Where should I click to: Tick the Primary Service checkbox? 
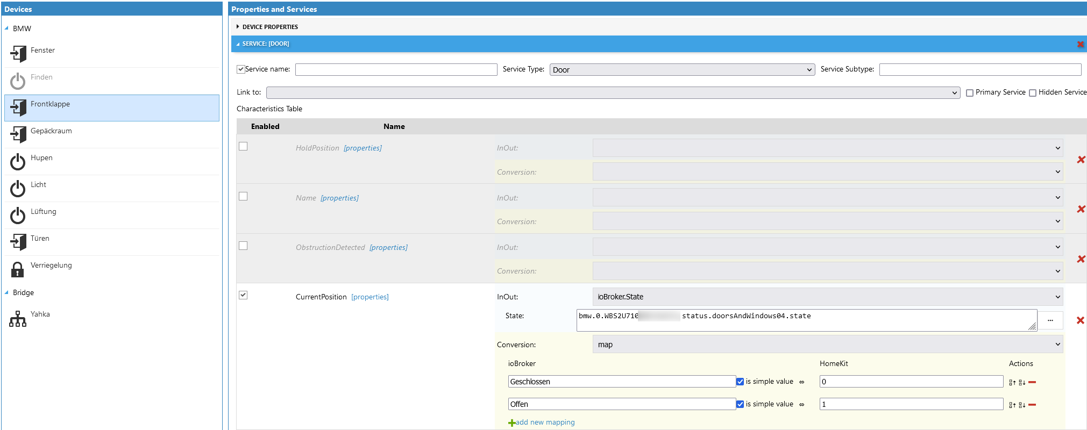tap(970, 93)
